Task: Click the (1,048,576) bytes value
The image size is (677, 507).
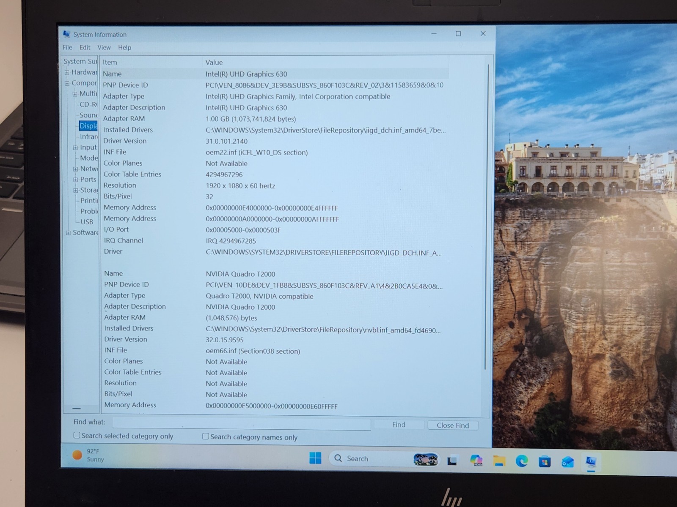Action: (231, 318)
